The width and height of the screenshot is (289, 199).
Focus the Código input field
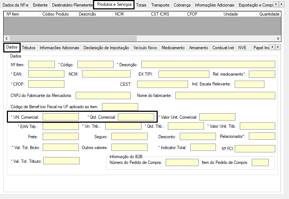coord(95,64)
